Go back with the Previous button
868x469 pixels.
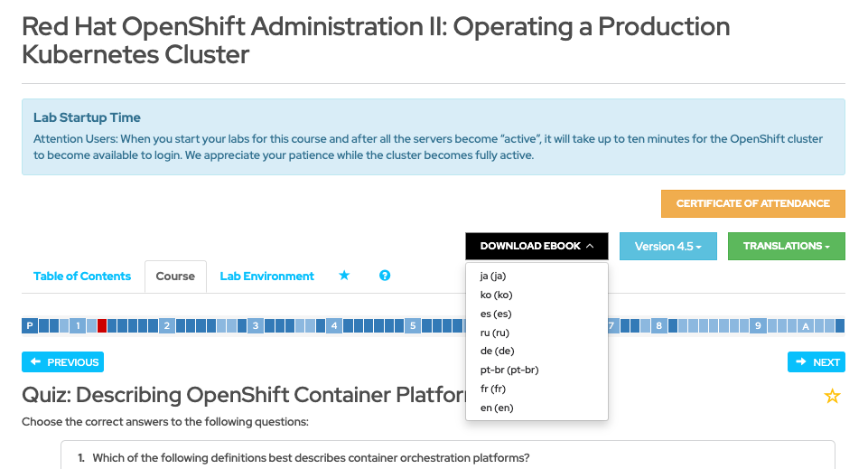63,361
